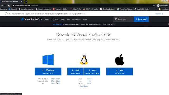
Task: Open the Vodafone Delhi bookmark
Action: 60,9
